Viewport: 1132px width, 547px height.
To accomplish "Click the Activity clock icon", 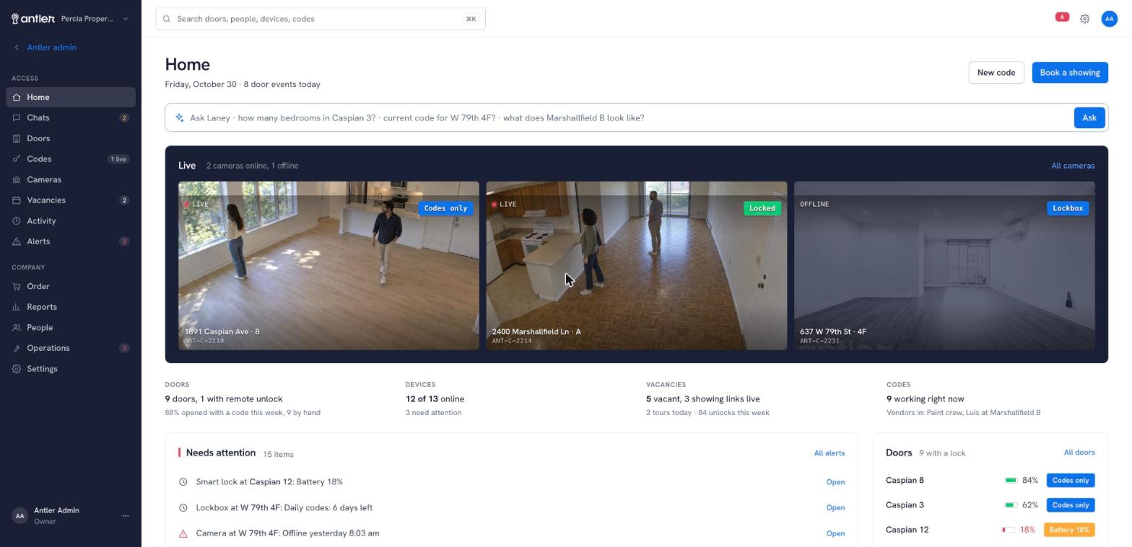I will 17,221.
